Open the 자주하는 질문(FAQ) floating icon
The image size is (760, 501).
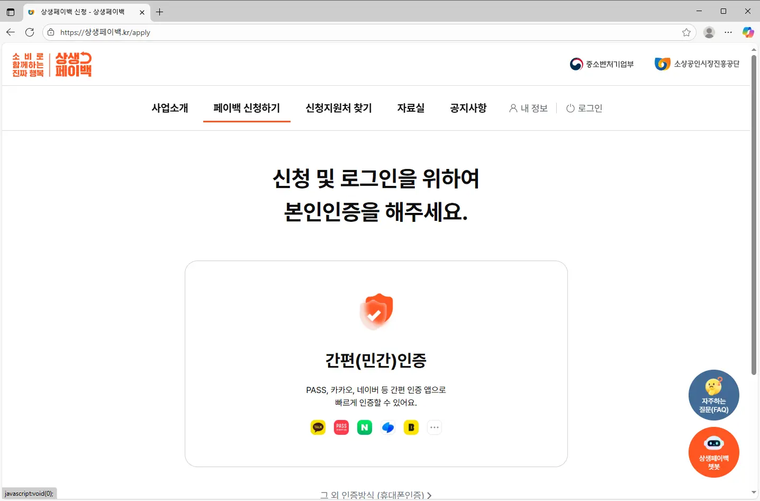713,395
